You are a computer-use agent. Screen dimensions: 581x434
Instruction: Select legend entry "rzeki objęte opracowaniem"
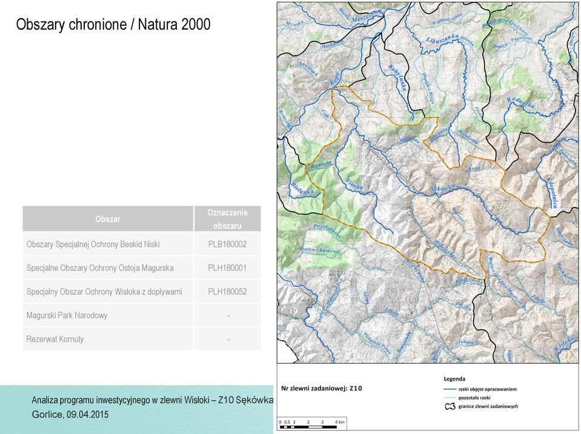click(x=487, y=389)
